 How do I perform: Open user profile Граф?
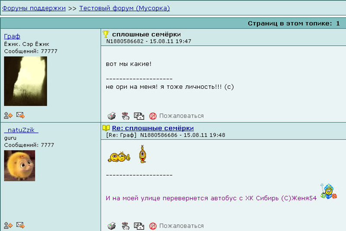coord(12,36)
